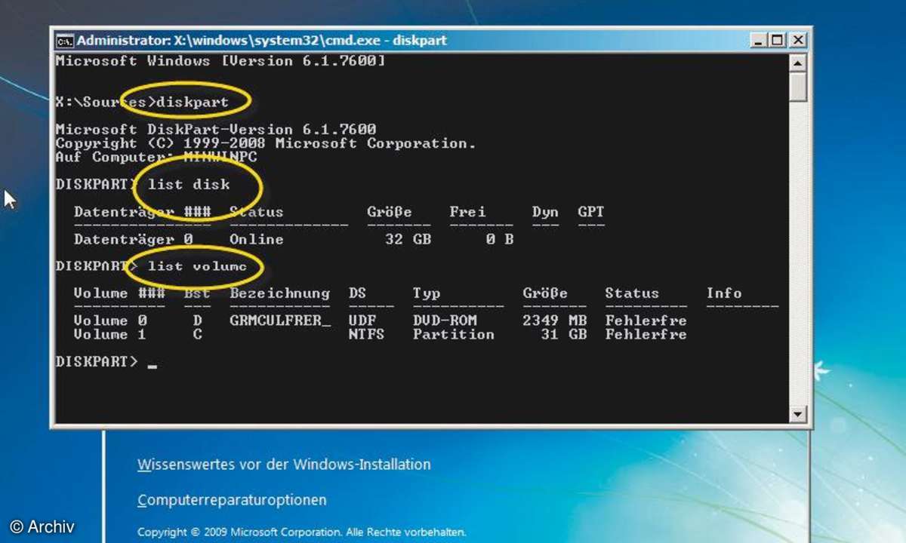906x543 pixels.
Task: Click the 'Volume 0' row label
Action: pyautogui.click(x=110, y=321)
